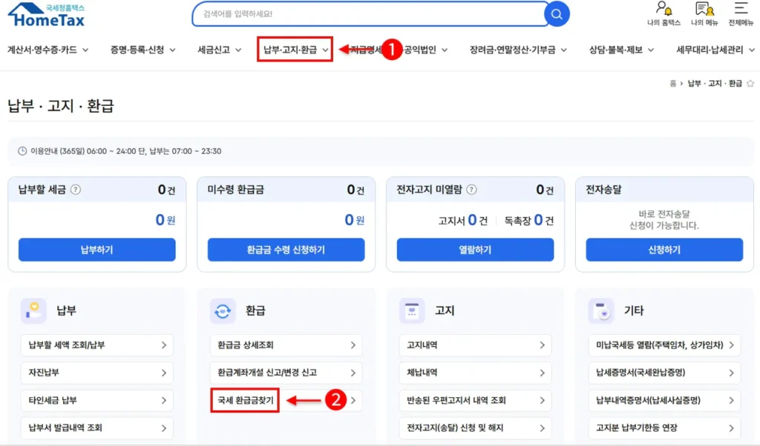
Task: Click the 환급금 수령 신청하기 button
Action: 285,250
